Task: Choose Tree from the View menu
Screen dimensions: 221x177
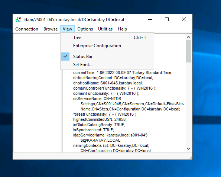Action: tap(107, 38)
